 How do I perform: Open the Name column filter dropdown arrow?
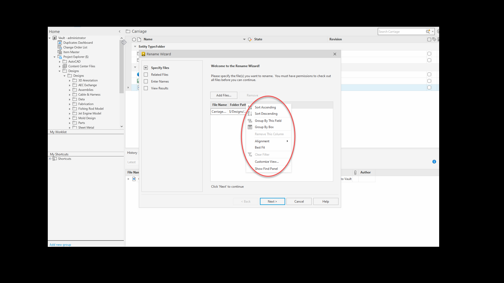[244, 39]
